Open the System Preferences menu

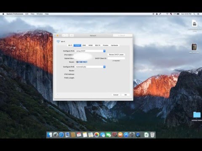(15, 14)
